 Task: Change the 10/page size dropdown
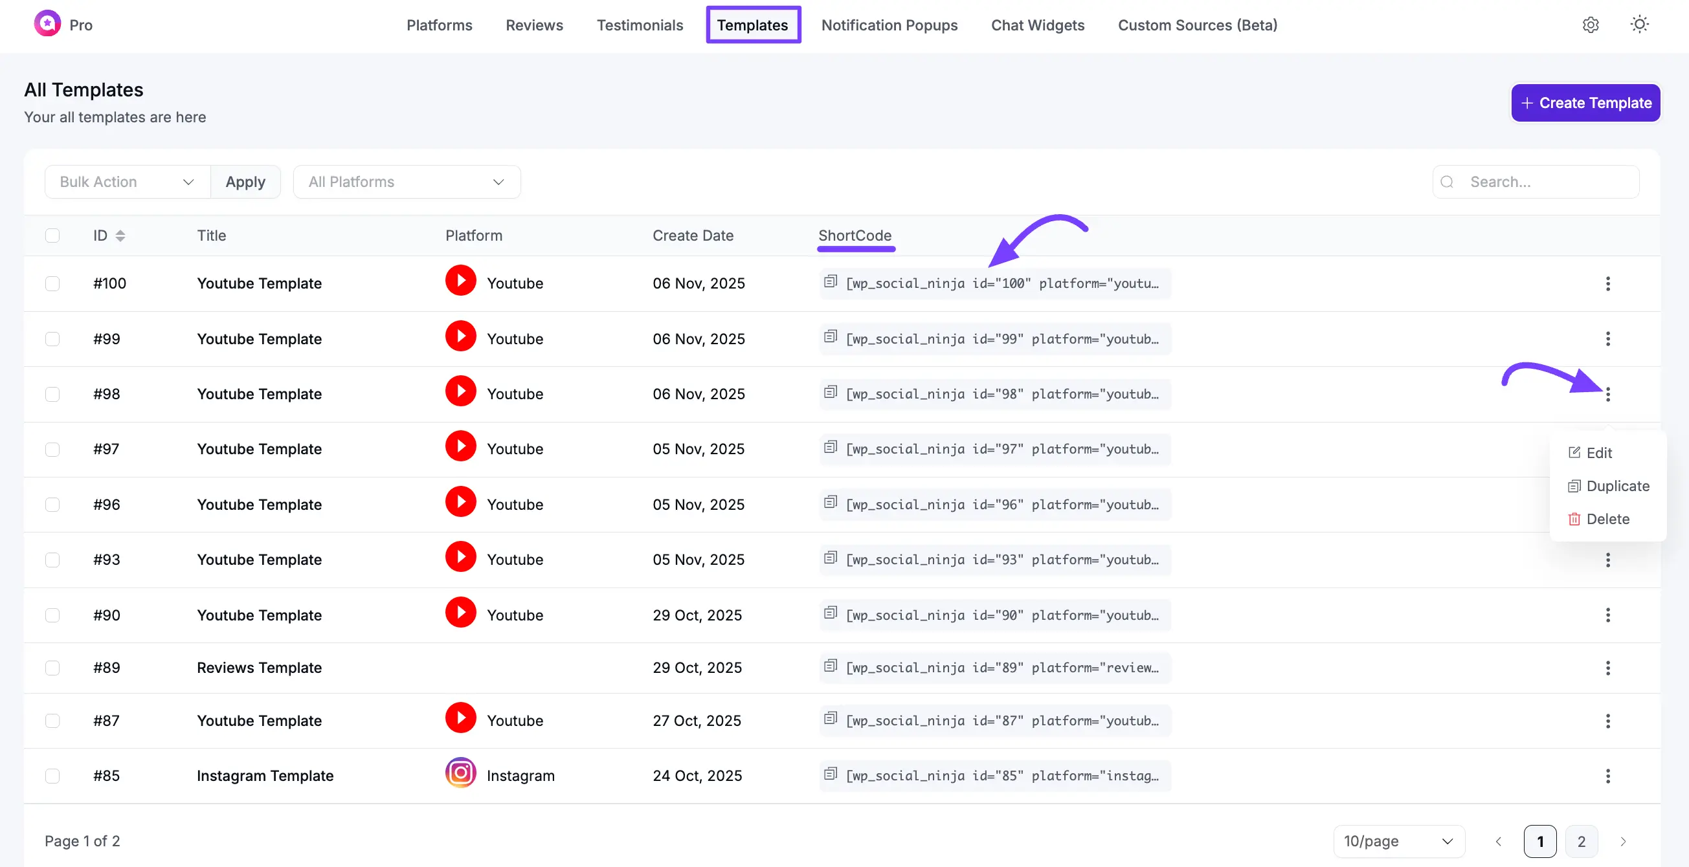1398,841
